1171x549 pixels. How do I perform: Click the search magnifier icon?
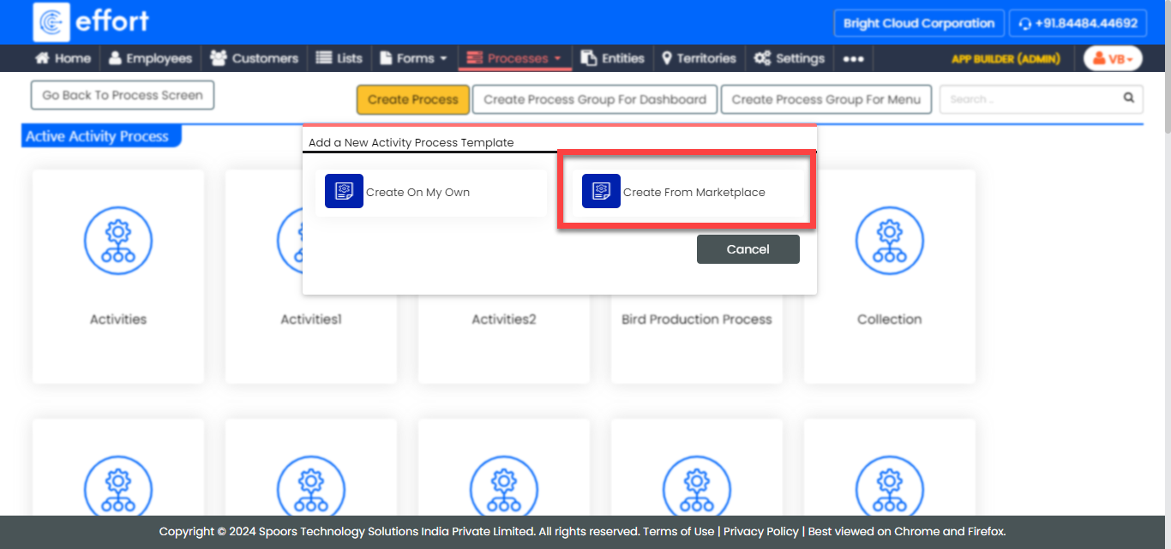(1129, 98)
